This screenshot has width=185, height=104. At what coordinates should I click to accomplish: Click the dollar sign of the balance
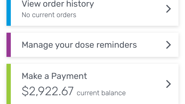[x=25, y=91]
